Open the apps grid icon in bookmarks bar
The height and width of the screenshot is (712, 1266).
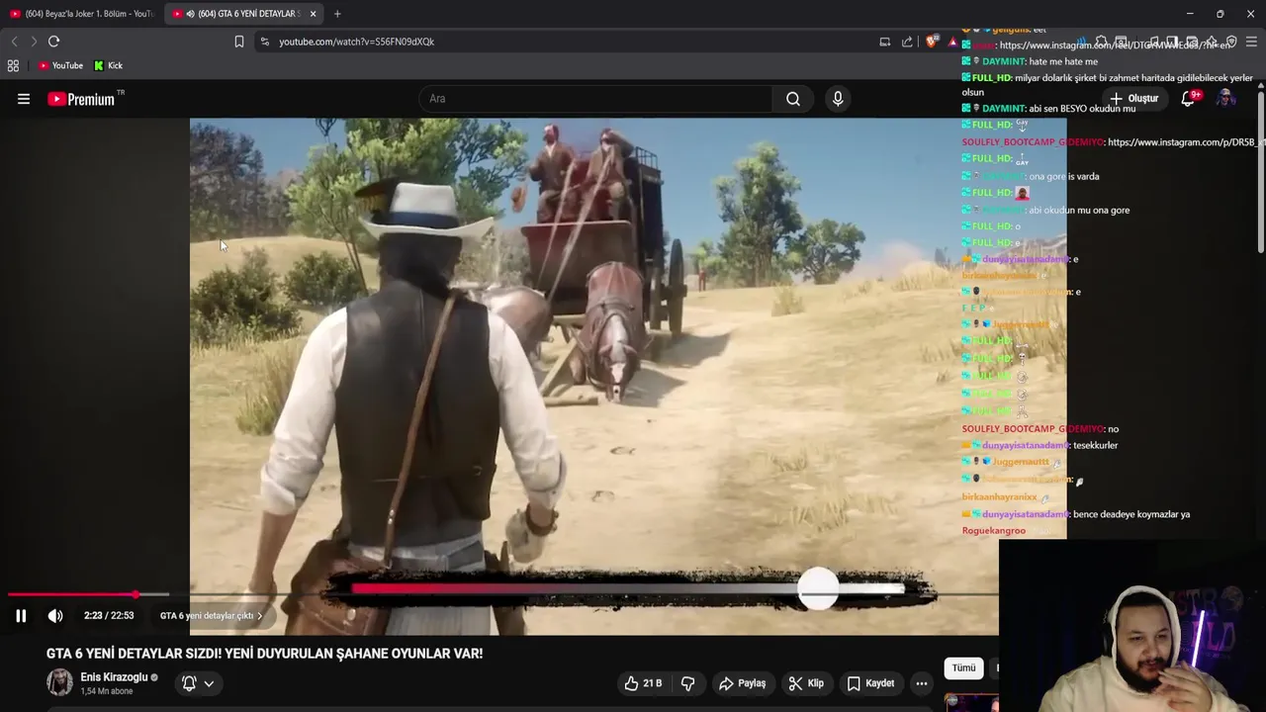pyautogui.click(x=13, y=66)
